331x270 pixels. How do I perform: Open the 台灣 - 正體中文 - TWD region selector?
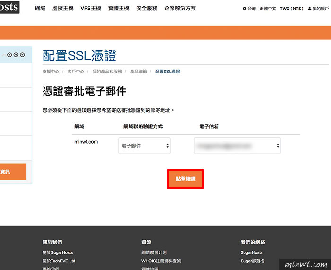click(273, 9)
